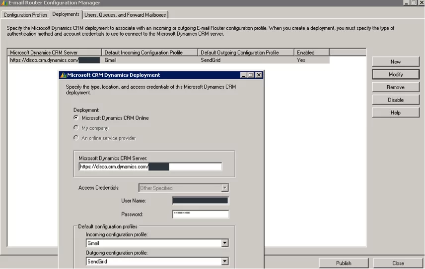This screenshot has height=269, width=425.
Task: Sort by Default Outgoing Configuration Profile column
Action: tap(246, 53)
